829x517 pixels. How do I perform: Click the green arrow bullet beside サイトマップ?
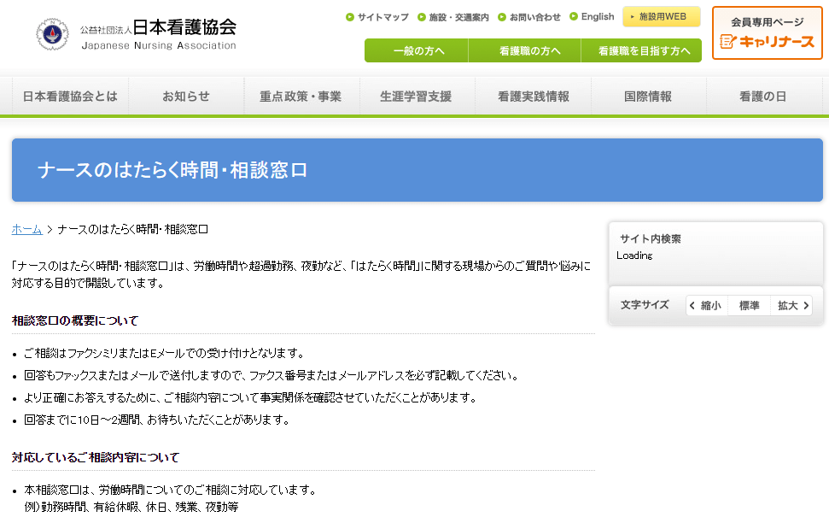[x=351, y=15]
